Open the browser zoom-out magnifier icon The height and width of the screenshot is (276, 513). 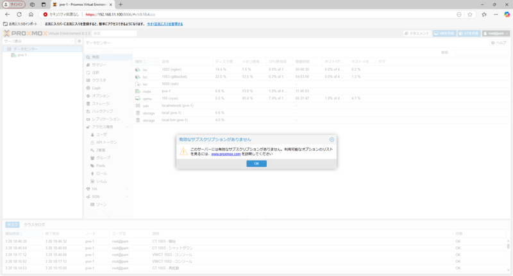tap(459, 14)
